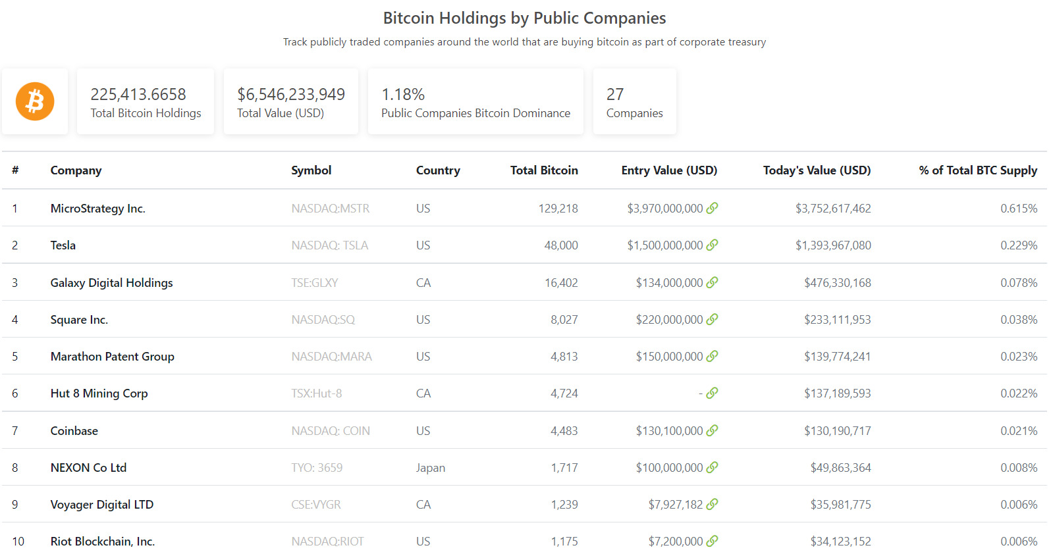Click the $130,100,000 entry value cell

point(669,431)
